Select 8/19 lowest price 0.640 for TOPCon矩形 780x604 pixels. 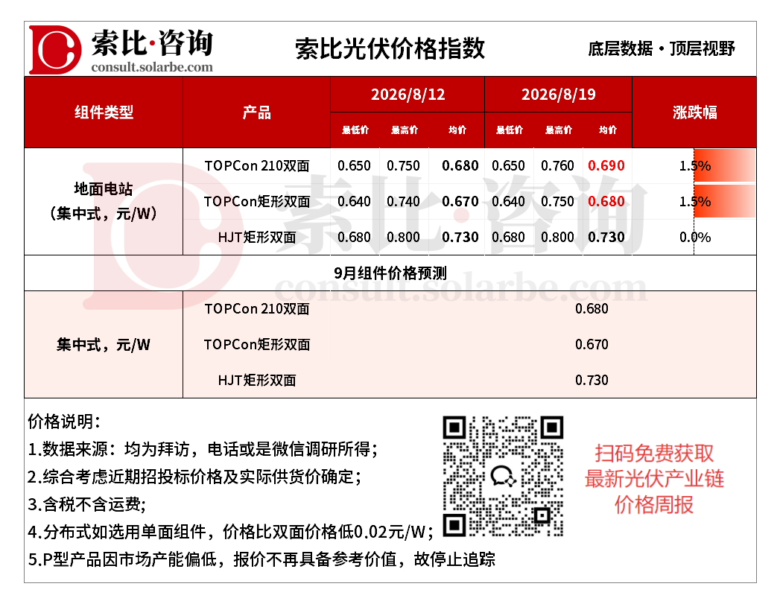pyautogui.click(x=508, y=202)
